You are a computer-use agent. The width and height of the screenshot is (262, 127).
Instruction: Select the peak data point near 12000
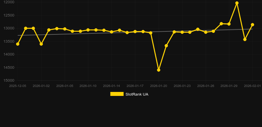click(x=237, y=3)
